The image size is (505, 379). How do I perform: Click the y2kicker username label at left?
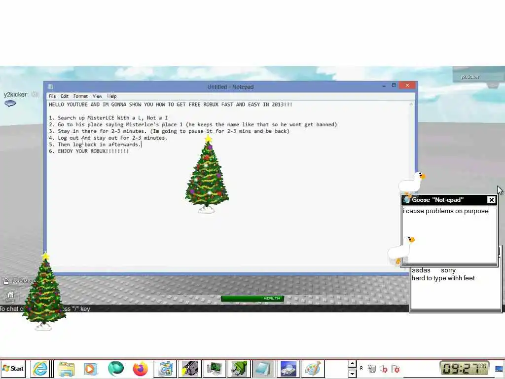[15, 94]
